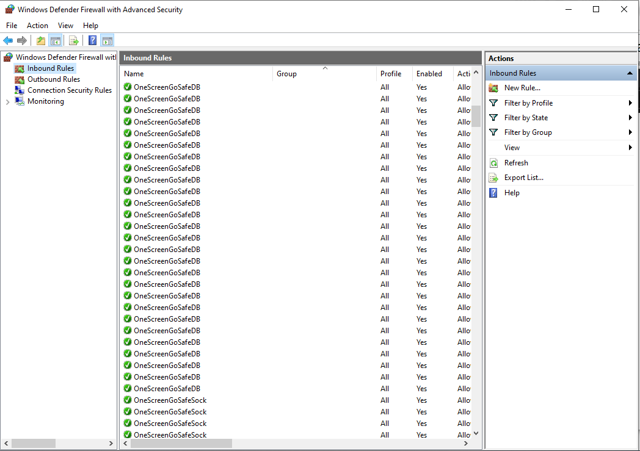Select the Monitoring node in the tree
This screenshot has height=451, width=640.
46,101
